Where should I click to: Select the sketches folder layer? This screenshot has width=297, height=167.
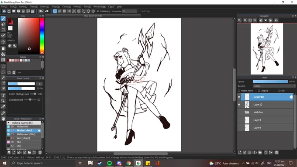(x=266, y=112)
